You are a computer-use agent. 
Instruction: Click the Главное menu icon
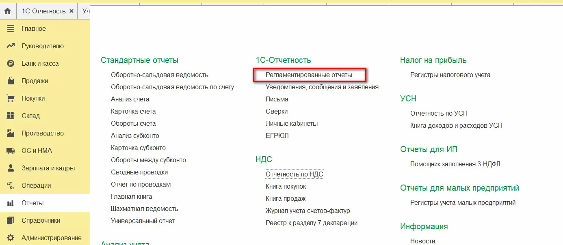pos(11,29)
